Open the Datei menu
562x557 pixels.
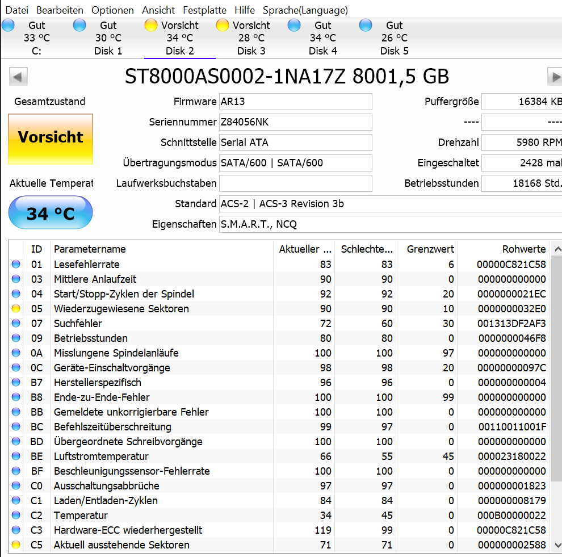point(16,10)
